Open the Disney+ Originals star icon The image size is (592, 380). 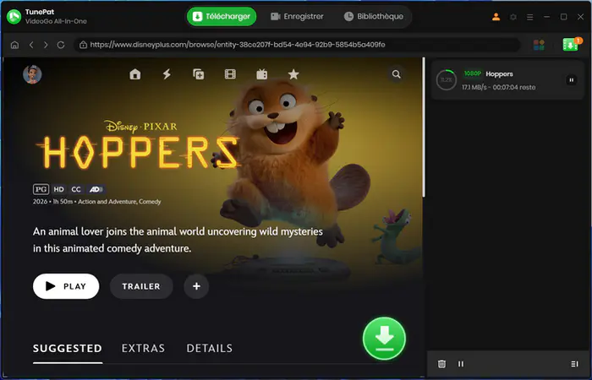[293, 74]
